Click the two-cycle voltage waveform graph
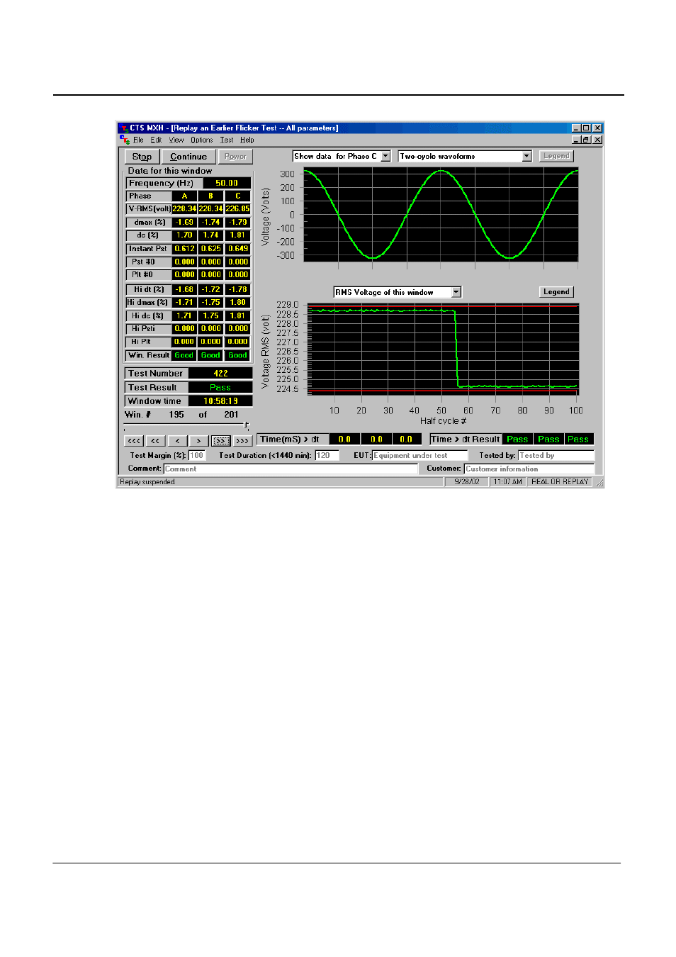 click(441, 215)
